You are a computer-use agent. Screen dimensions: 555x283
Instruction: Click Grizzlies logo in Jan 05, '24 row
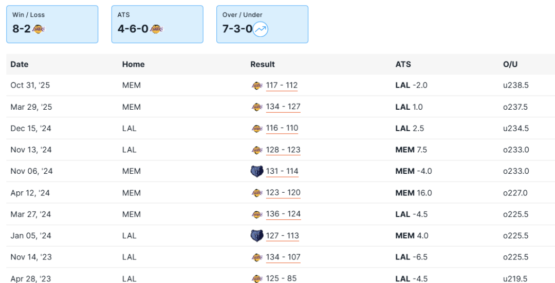[x=257, y=236]
